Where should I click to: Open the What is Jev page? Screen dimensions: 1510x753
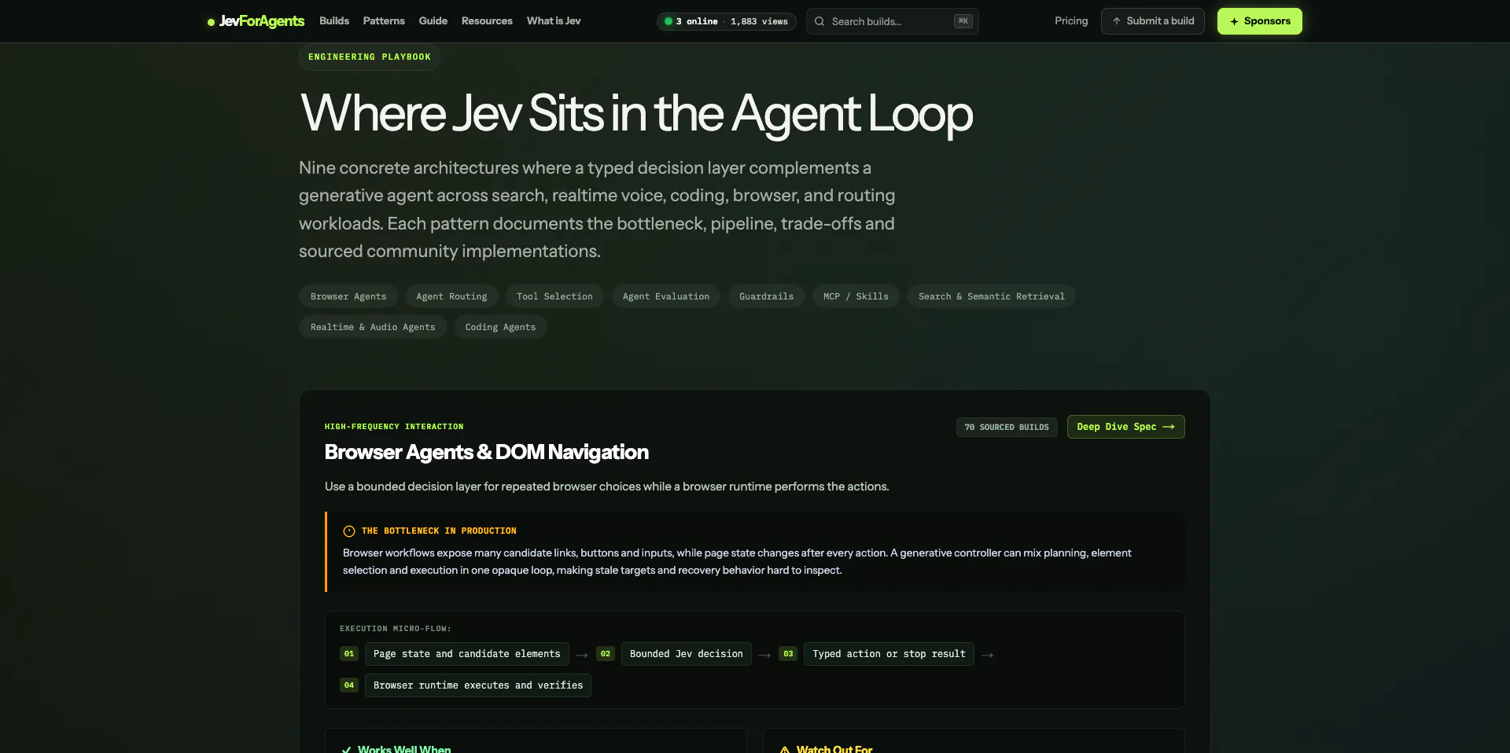pyautogui.click(x=554, y=21)
